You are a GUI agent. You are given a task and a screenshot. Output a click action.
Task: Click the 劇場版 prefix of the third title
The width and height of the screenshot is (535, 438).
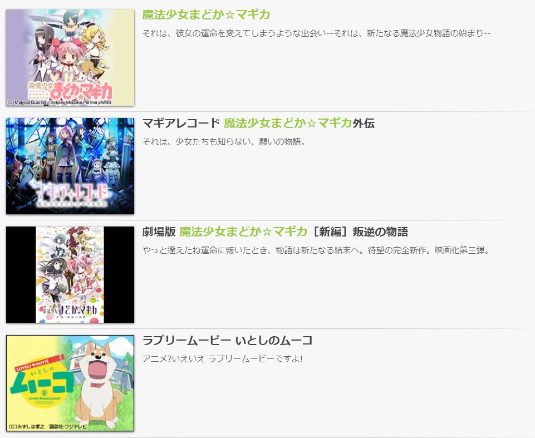tap(159, 232)
